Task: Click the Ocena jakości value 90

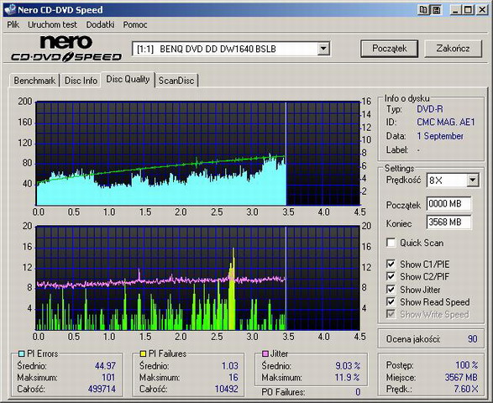Action: 472,339
